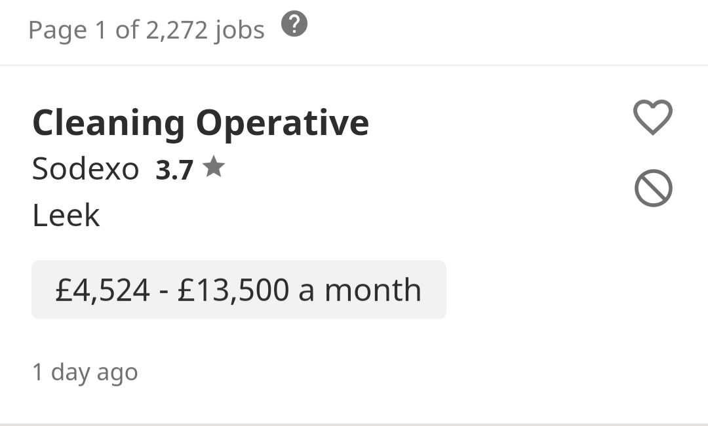Image resolution: width=708 pixels, height=426 pixels.
Task: Click the '1 day ago' posting date
Action: (x=85, y=373)
